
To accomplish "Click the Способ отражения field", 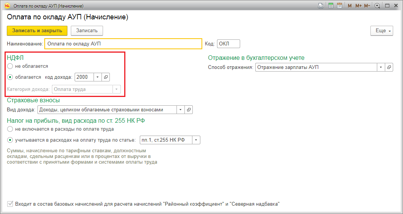I will coord(316,67).
